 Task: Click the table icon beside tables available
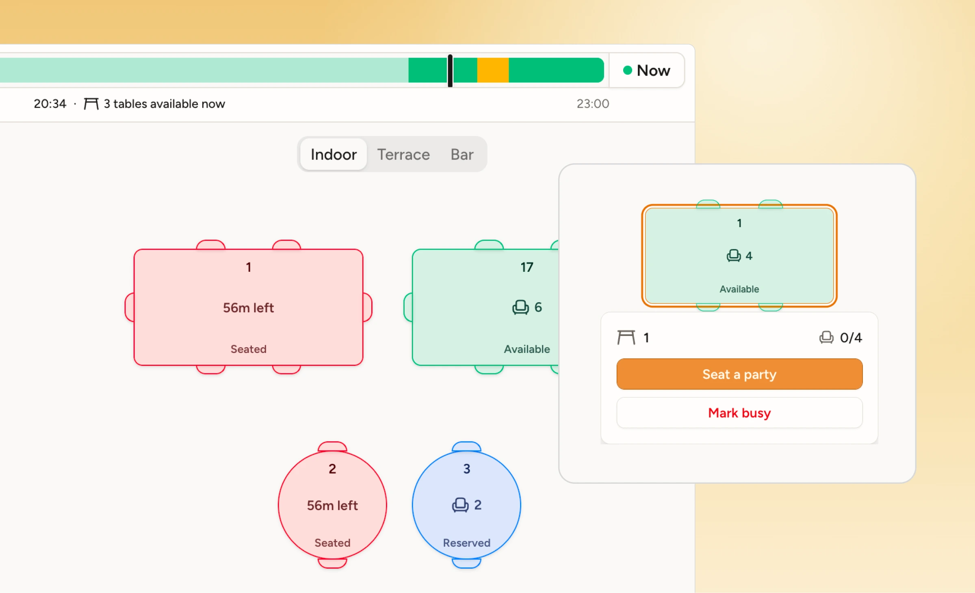(91, 104)
